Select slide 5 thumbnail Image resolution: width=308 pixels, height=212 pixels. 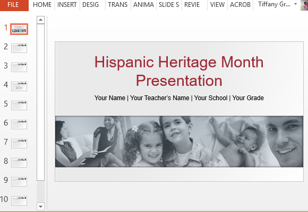[x=19, y=105]
